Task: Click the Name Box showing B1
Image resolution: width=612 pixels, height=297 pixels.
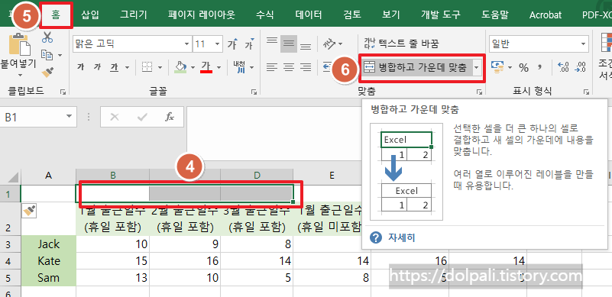Action: 33,117
